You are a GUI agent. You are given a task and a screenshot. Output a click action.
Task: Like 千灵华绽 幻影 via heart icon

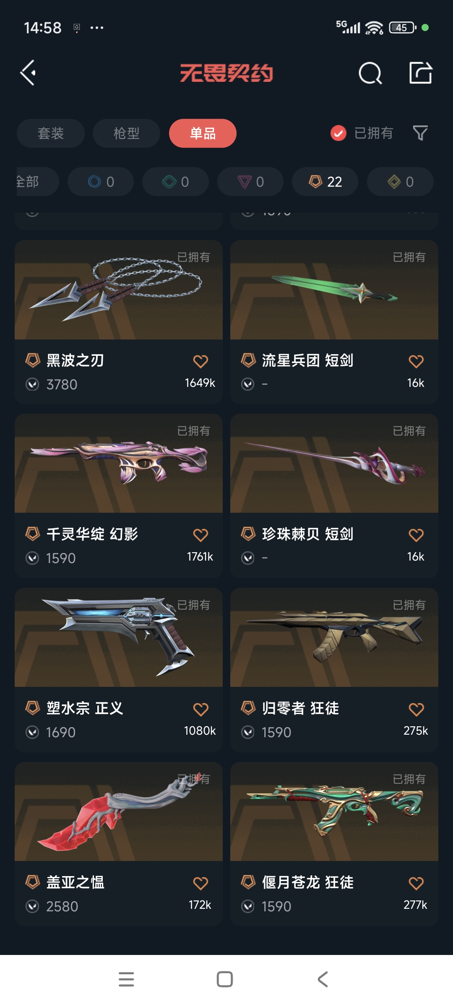(x=200, y=535)
